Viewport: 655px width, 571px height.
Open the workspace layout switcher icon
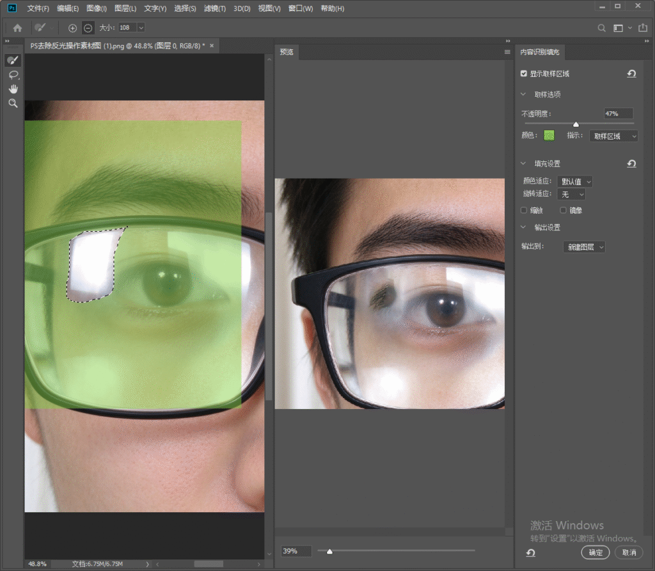(619, 28)
